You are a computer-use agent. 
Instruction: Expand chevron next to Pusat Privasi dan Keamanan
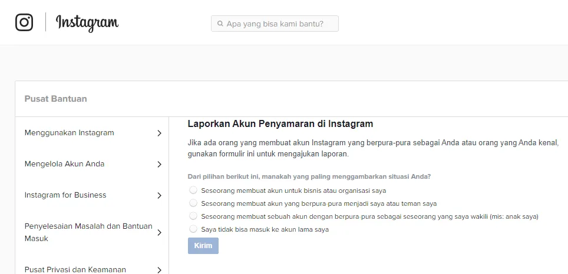pyautogui.click(x=160, y=270)
